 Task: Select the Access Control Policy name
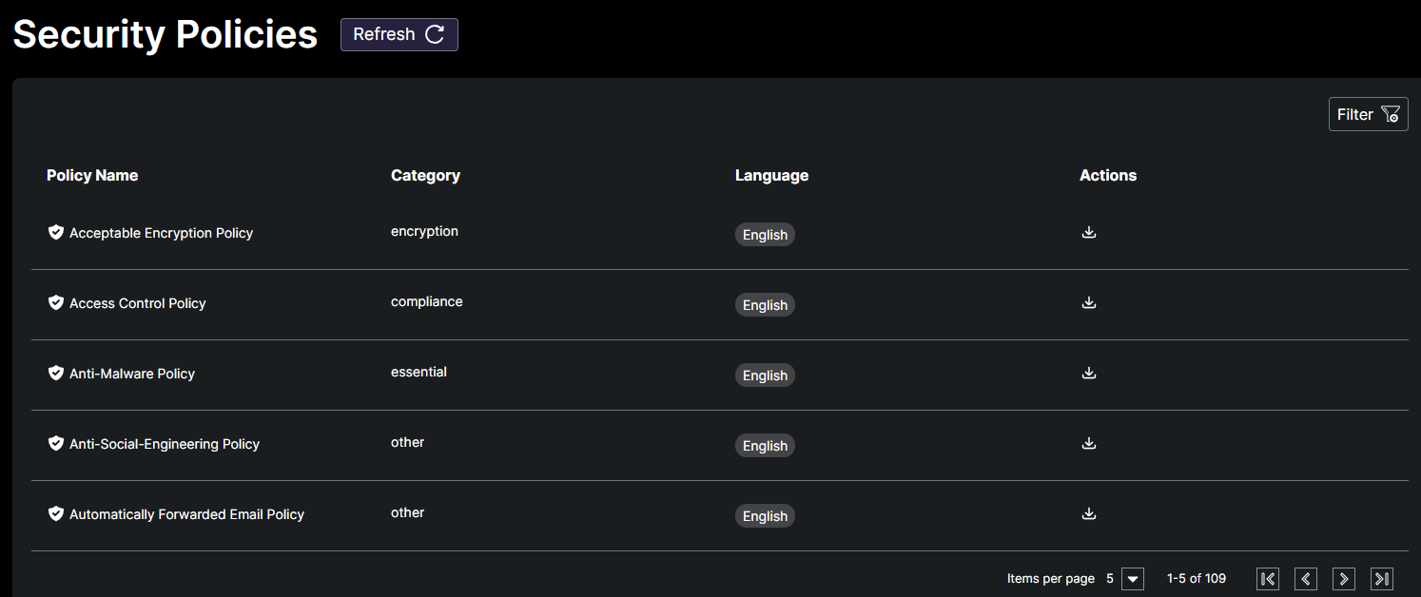(138, 303)
